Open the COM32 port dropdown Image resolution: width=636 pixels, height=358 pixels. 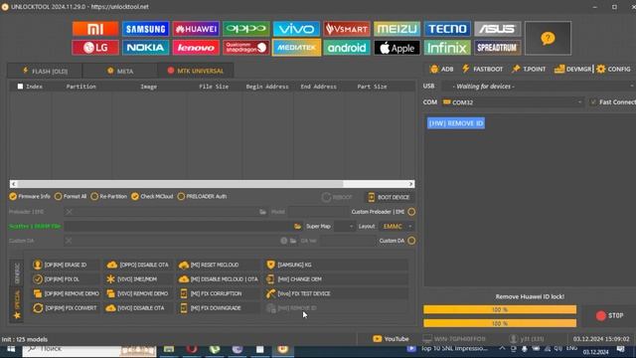point(513,102)
